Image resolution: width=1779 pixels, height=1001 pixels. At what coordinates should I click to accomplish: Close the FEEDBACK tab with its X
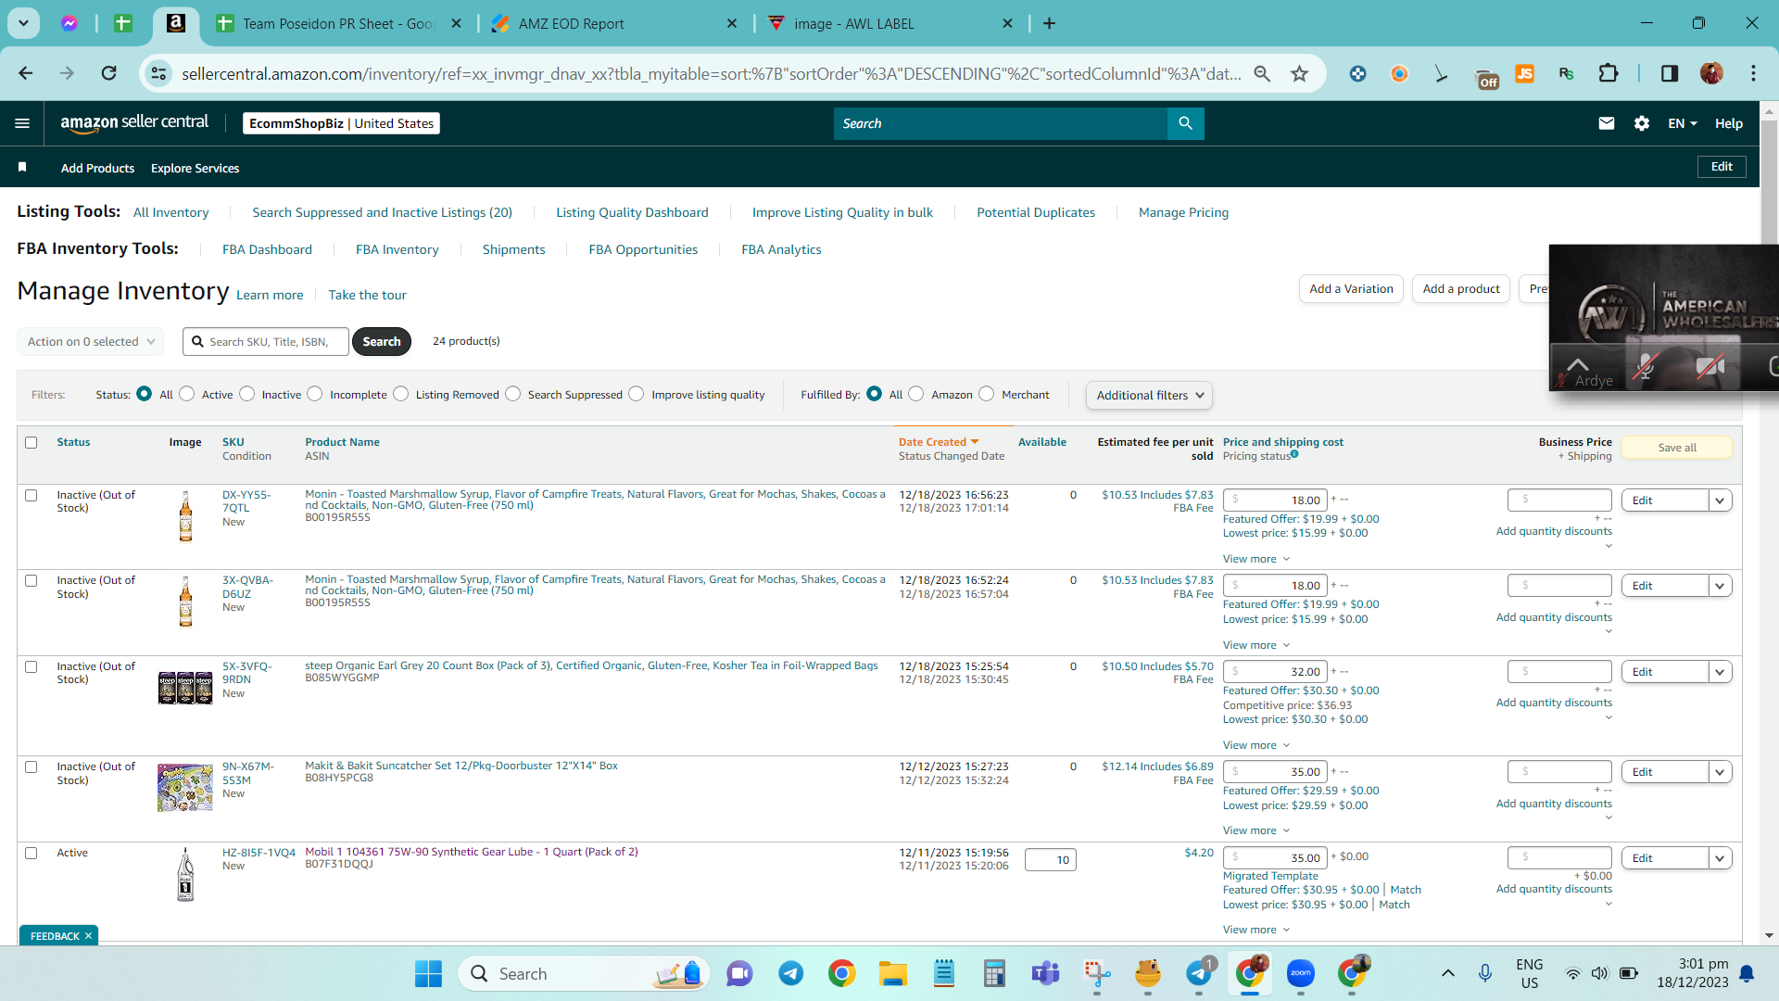88,936
